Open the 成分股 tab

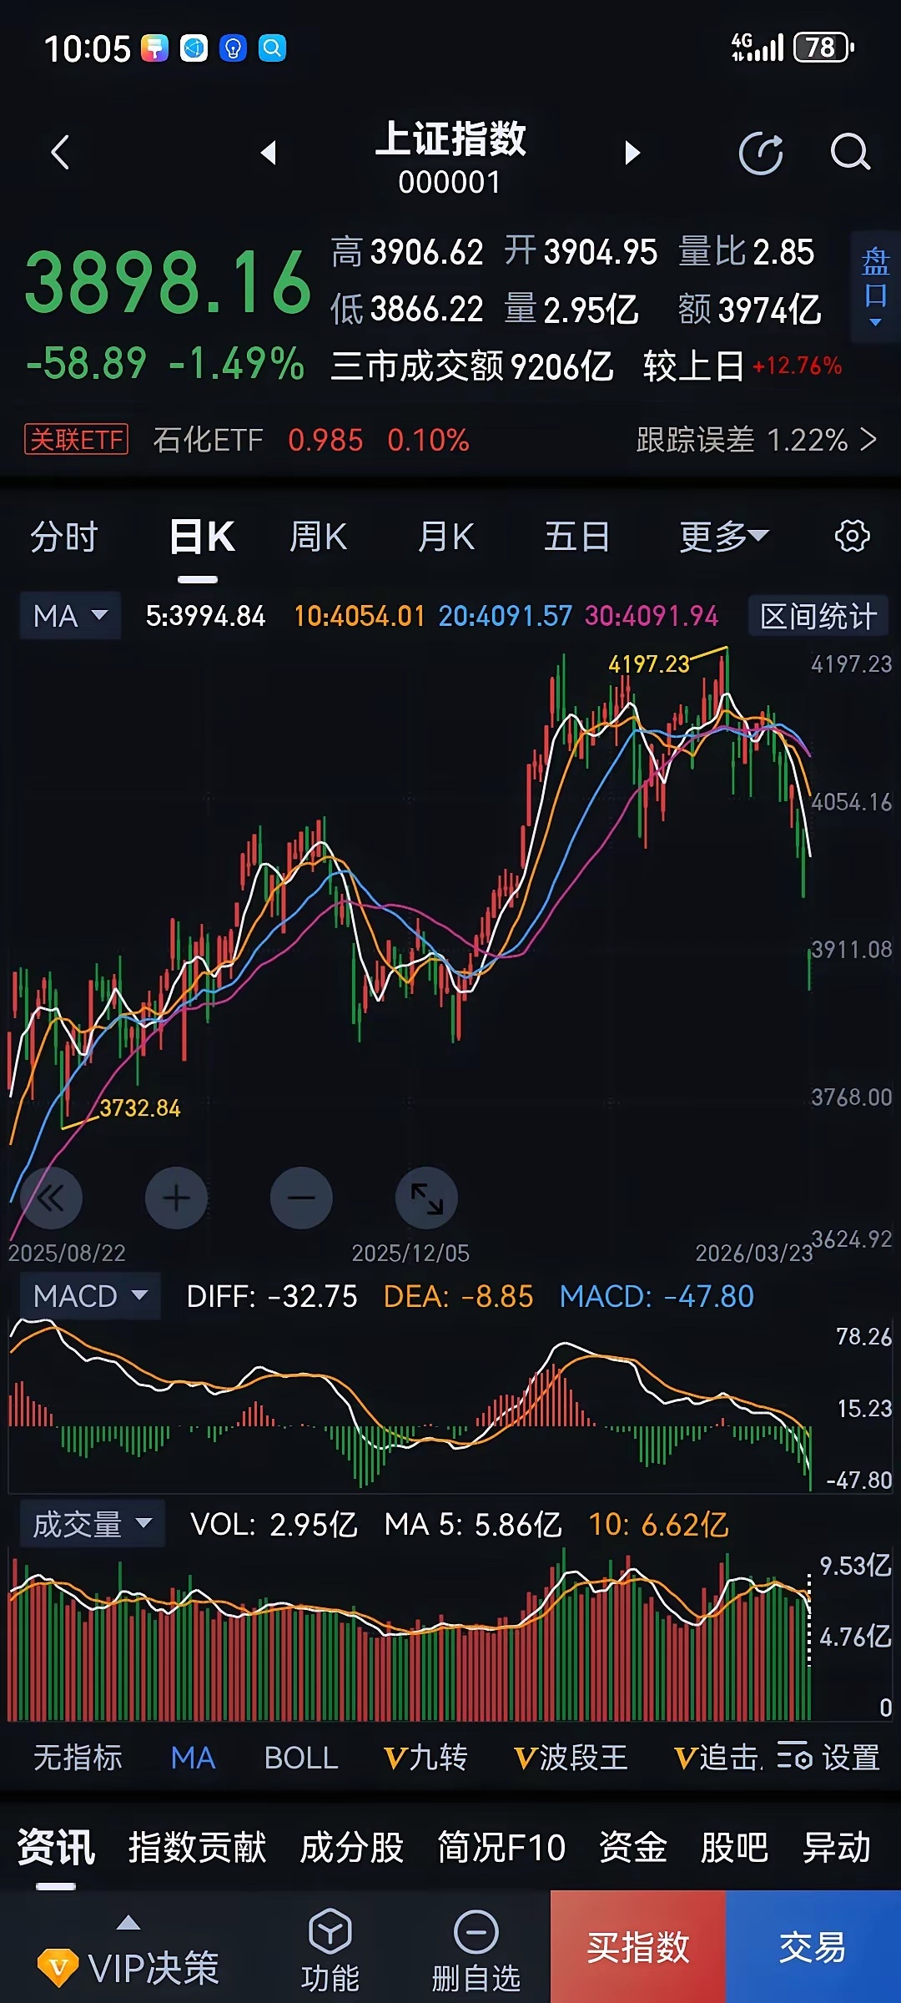tap(351, 1846)
